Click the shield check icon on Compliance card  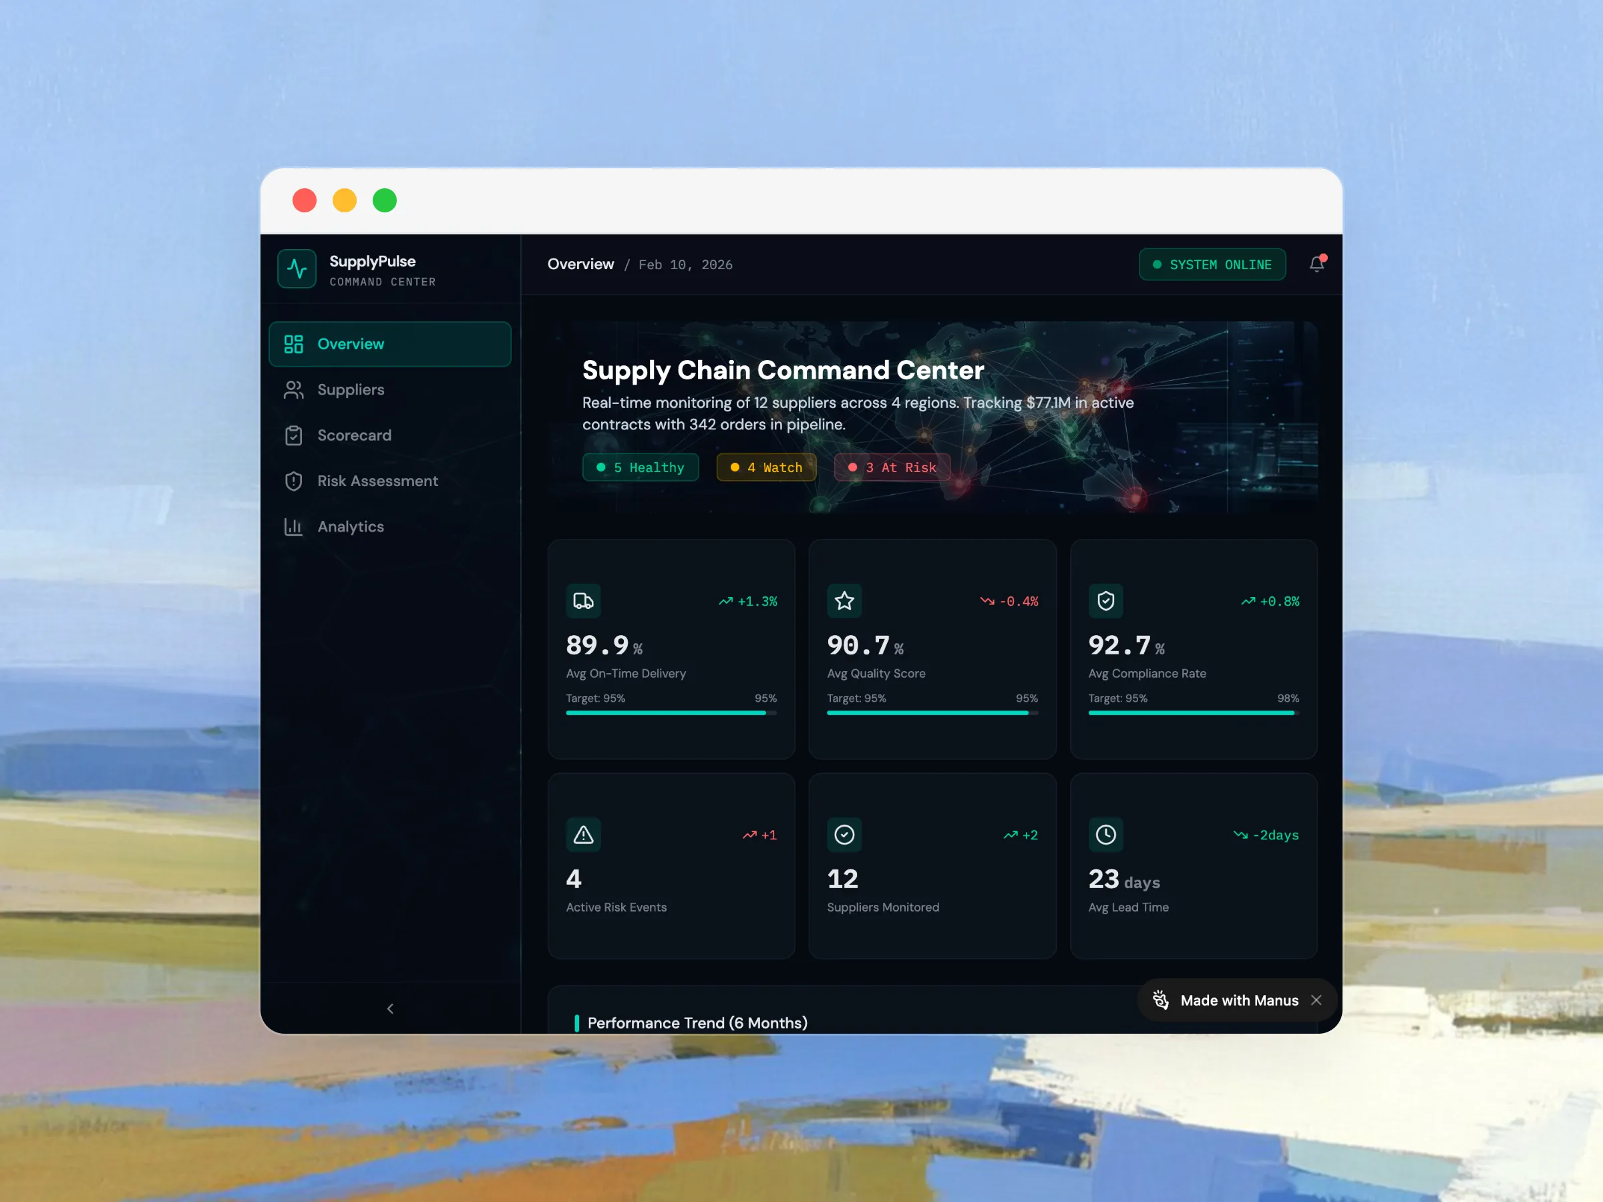pos(1105,600)
